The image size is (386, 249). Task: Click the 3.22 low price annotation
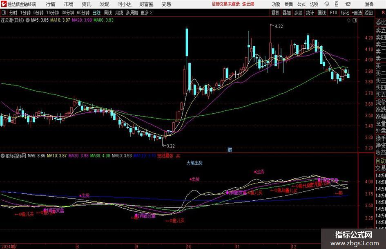point(171,146)
